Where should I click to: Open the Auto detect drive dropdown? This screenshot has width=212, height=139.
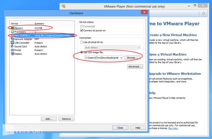point(113,47)
